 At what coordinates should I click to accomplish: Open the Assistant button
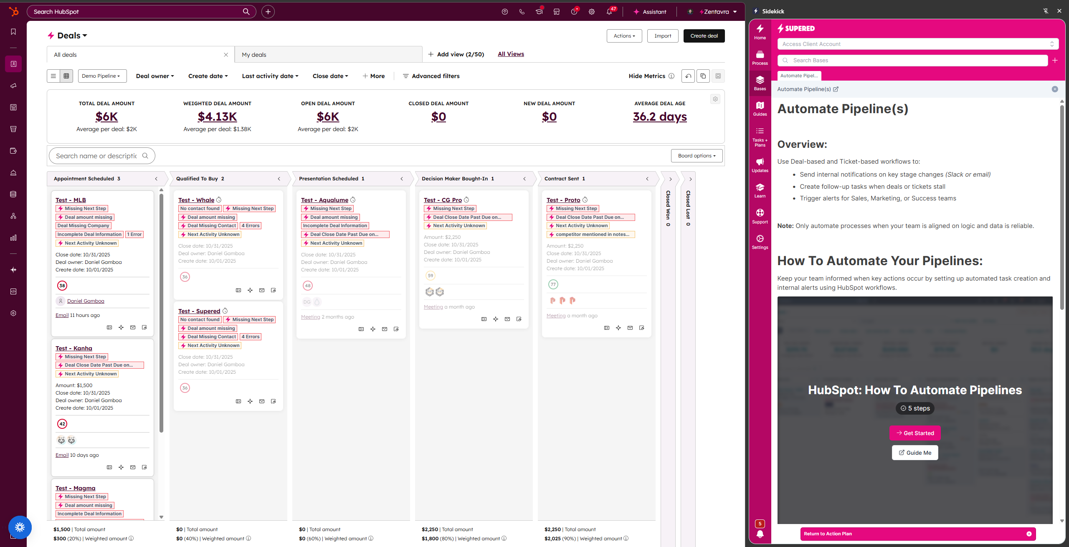pos(650,12)
